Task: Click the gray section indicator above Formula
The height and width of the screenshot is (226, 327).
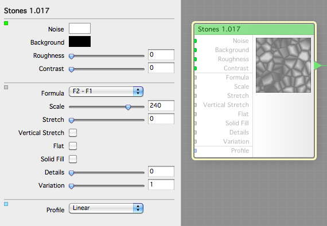Action: point(6,87)
